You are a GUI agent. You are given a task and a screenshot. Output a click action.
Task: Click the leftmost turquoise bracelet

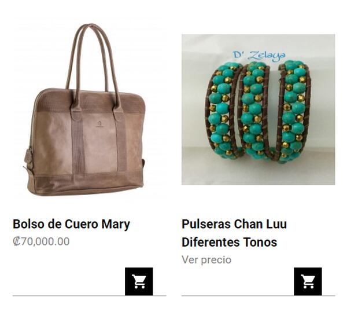pyautogui.click(x=223, y=111)
